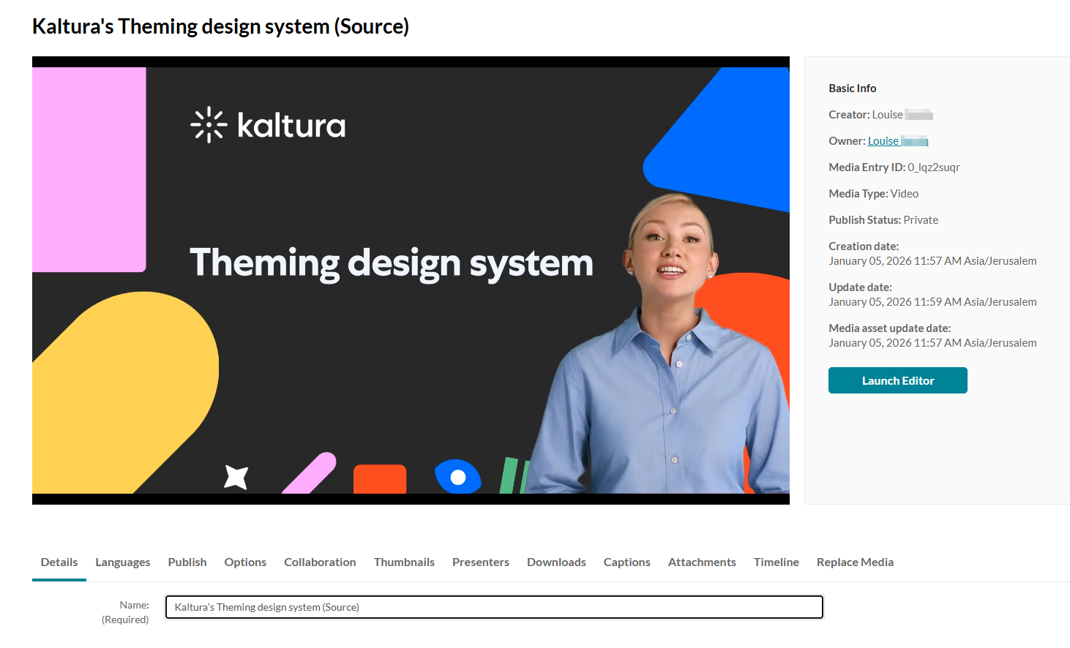Click the page title Kaltura's Theming design system (Source)
This screenshot has height=648, width=1070.
coord(220,26)
